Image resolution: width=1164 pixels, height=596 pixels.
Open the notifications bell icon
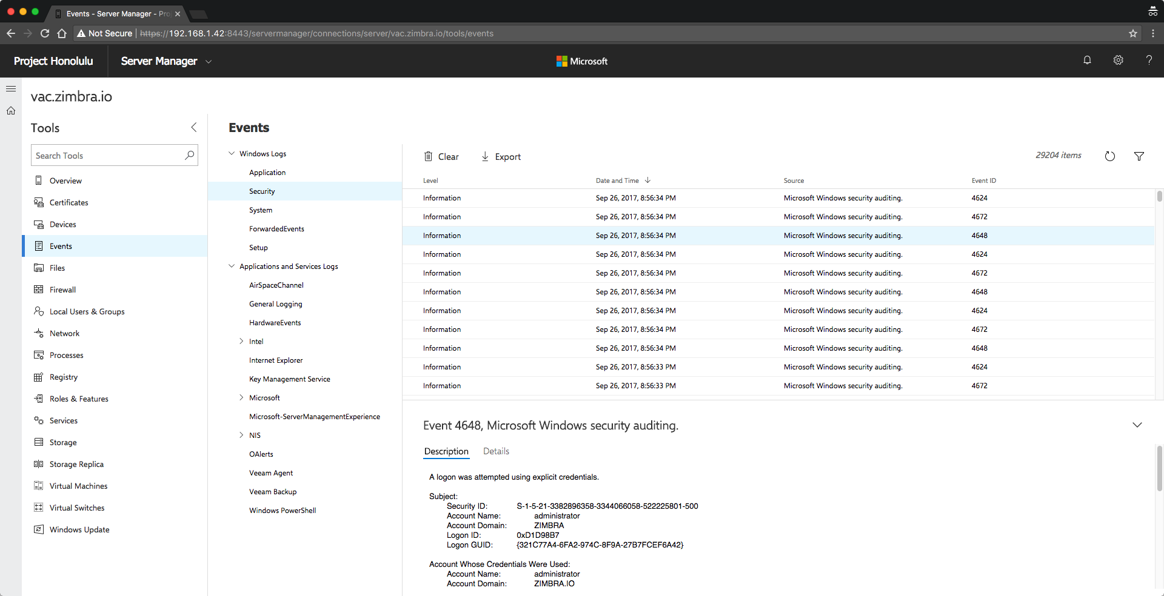(x=1087, y=61)
